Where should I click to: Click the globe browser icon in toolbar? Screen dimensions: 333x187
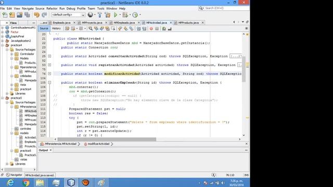tap(90, 15)
